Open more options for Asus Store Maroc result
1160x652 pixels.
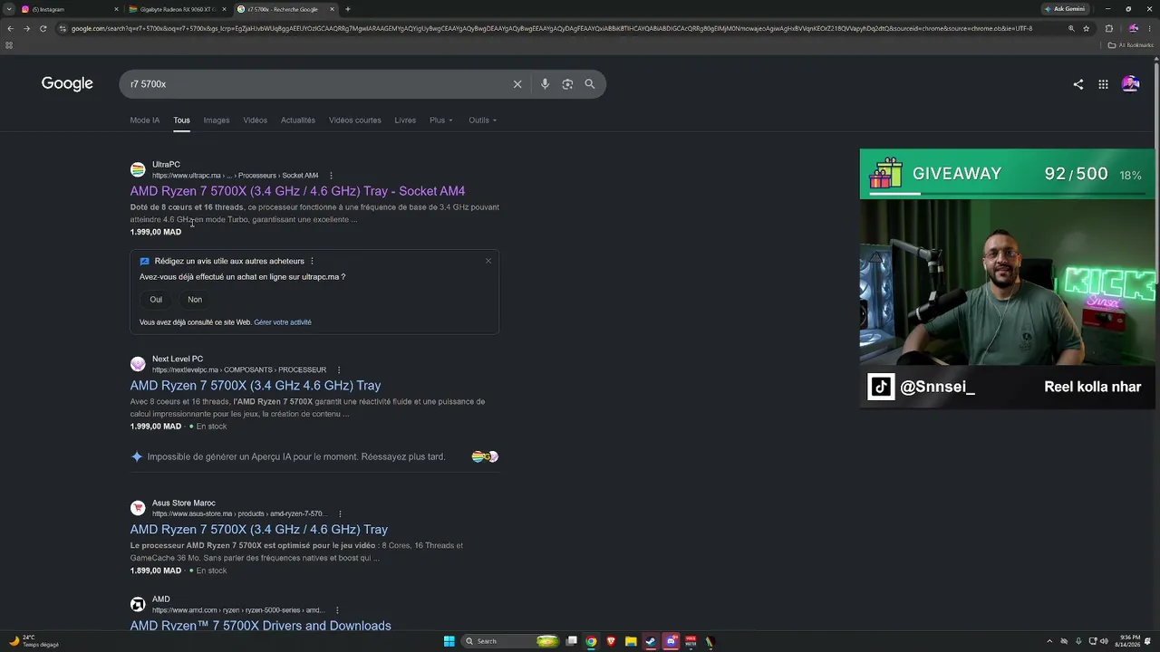click(340, 513)
